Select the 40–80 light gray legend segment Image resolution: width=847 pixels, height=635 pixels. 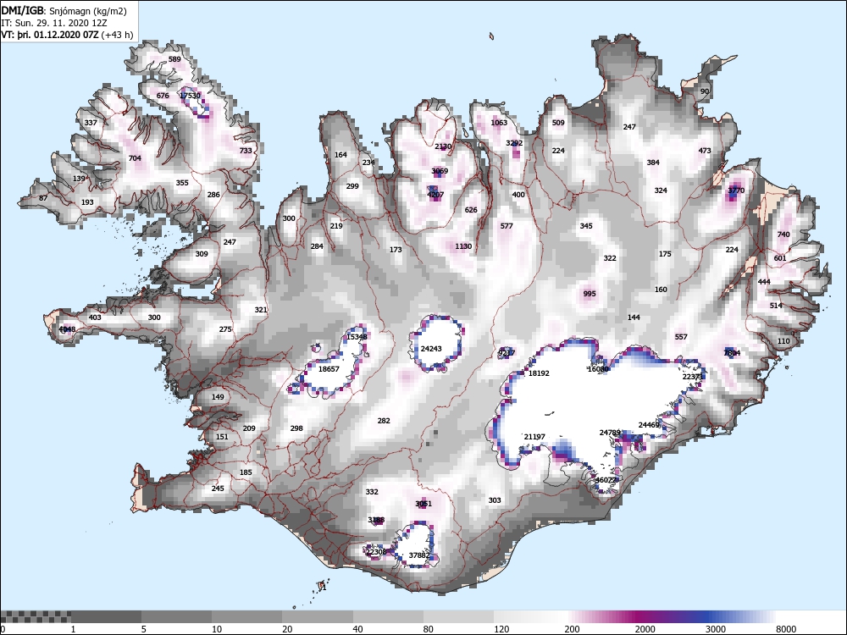388,616
